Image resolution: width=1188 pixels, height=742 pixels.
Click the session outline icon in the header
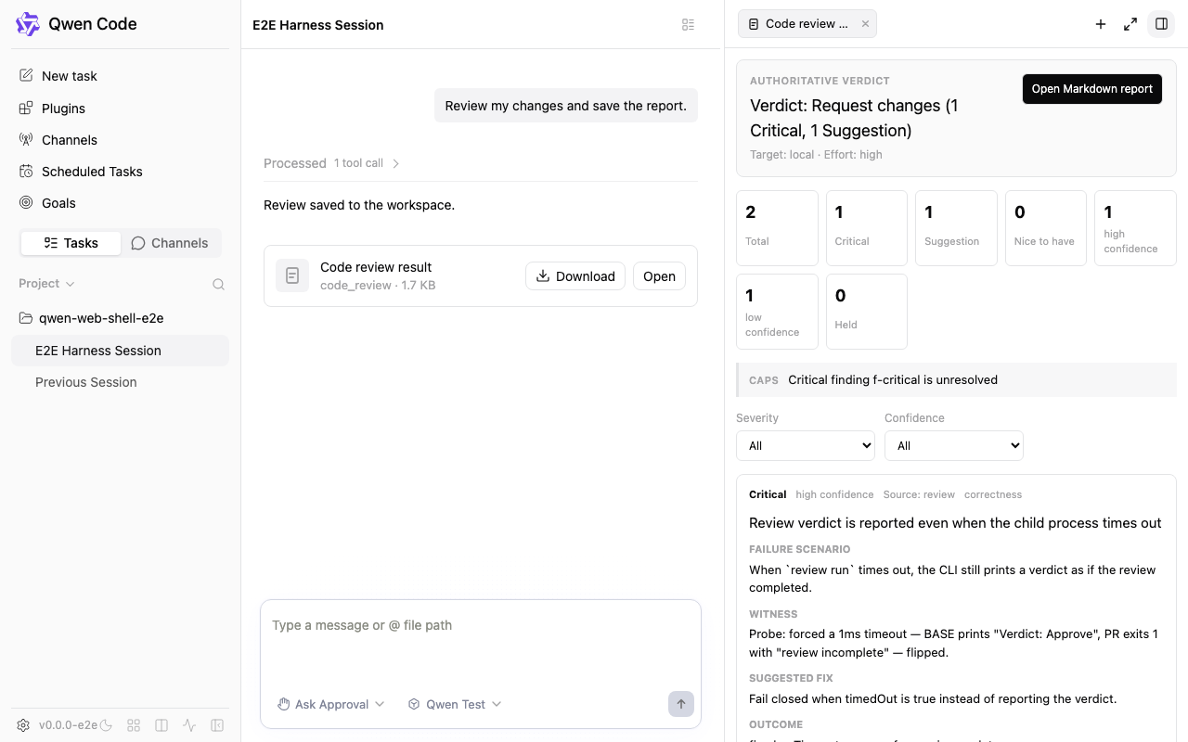(688, 25)
